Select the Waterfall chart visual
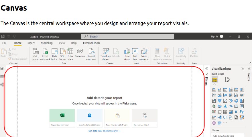This screenshot has width=252, height=137. point(214,101)
